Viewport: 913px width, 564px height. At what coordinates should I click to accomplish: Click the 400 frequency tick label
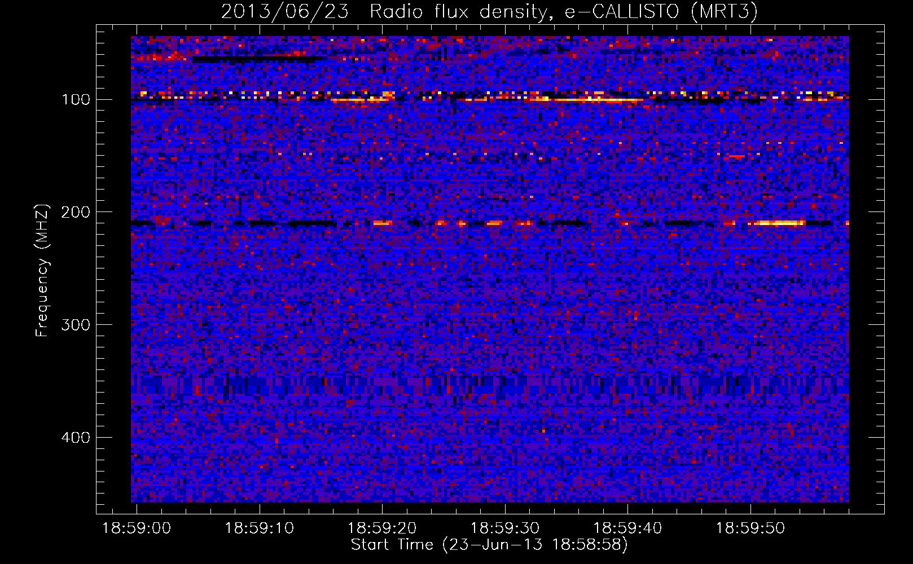click(x=76, y=438)
